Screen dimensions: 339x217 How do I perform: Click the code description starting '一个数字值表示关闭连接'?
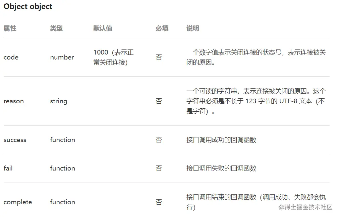256,57
